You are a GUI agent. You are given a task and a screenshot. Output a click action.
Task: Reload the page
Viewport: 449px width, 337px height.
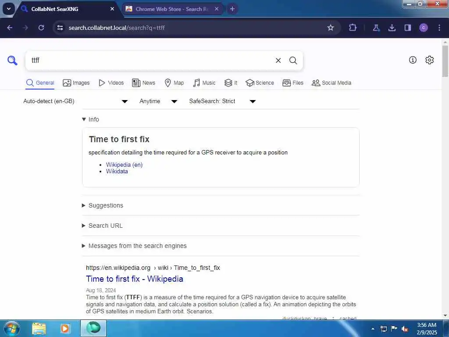pyautogui.click(x=41, y=28)
